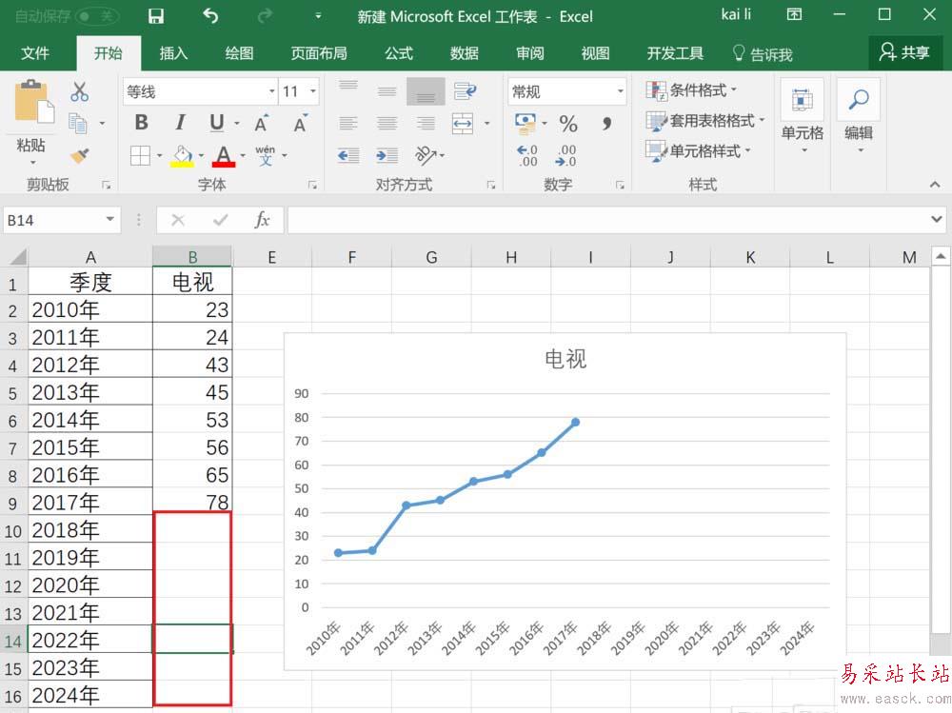The image size is (952, 713).
Task: Decrease indent icon
Action: tap(347, 155)
